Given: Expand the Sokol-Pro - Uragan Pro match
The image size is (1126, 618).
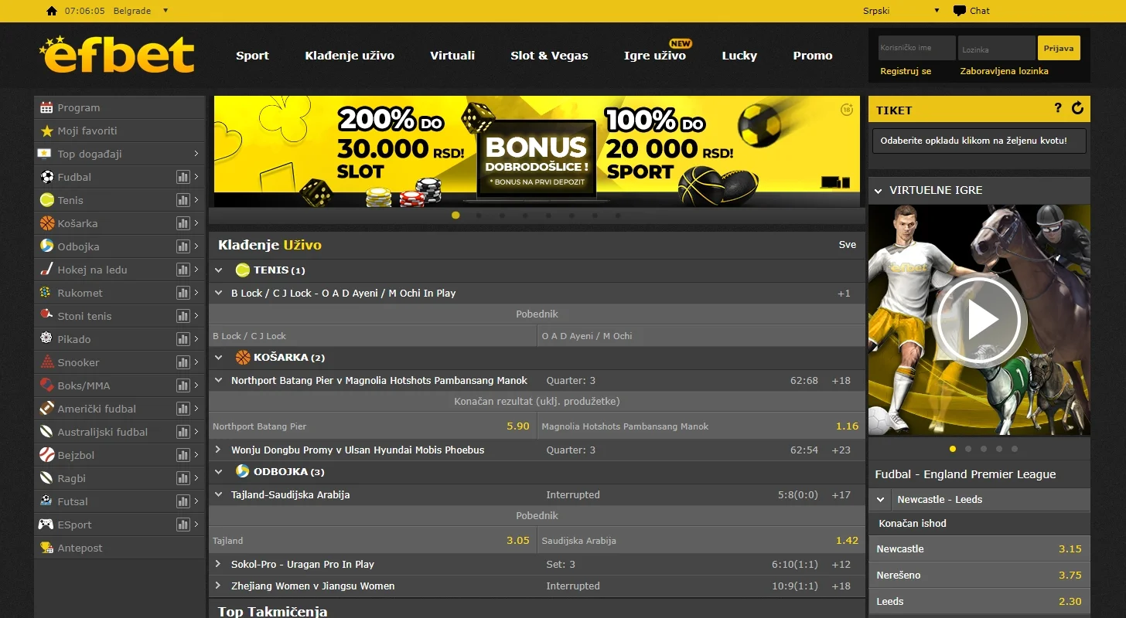Looking at the screenshot, I should coord(219,564).
